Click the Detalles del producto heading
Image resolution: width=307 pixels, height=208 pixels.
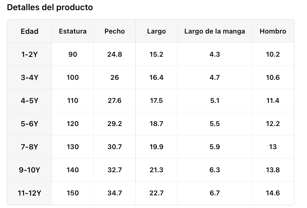pos(50,7)
